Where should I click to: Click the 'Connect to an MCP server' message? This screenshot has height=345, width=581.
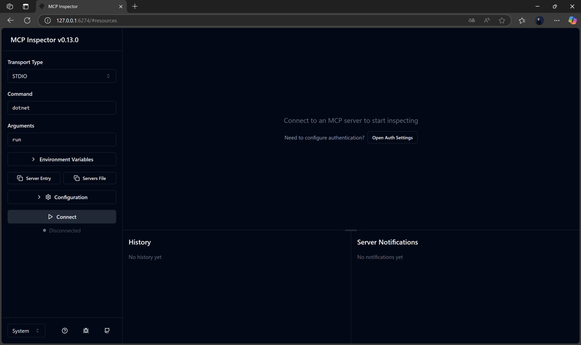351,121
